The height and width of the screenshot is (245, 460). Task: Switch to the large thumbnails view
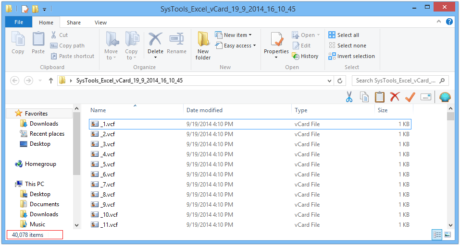[x=448, y=234]
